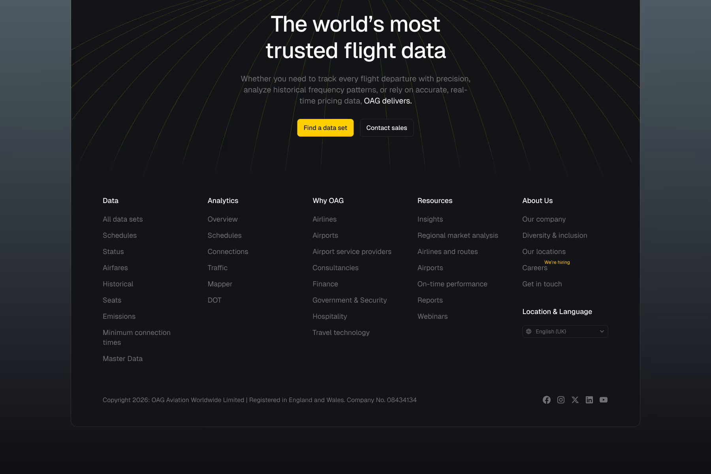This screenshot has height=474, width=711.
Task: Open OAG's Instagram profile icon
Action: pos(561,400)
